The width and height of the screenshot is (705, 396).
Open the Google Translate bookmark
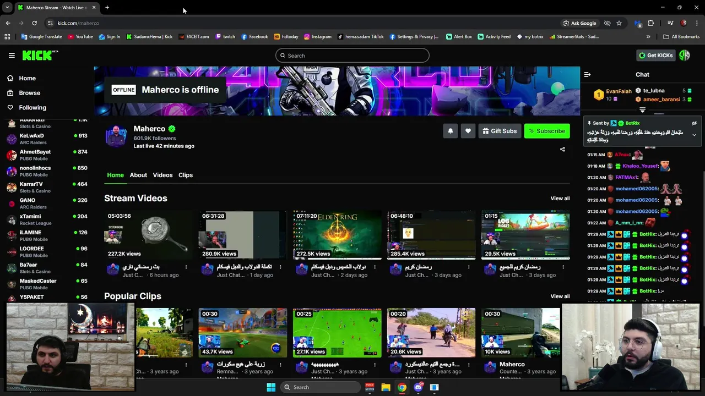pyautogui.click(x=41, y=37)
